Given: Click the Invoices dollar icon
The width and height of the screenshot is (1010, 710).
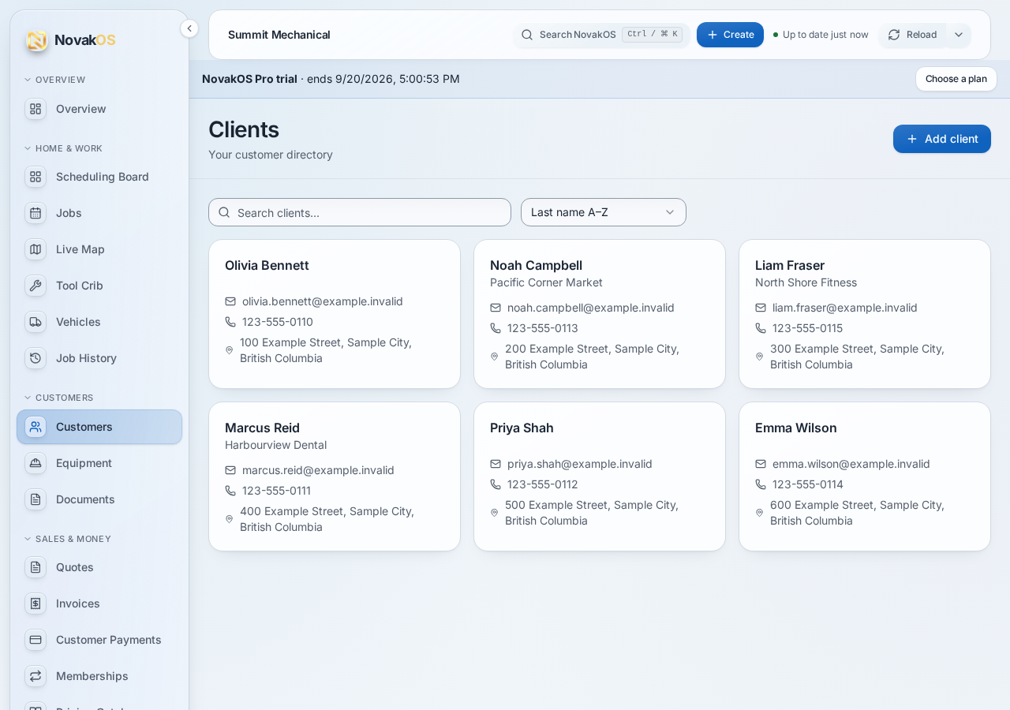Looking at the screenshot, I should pyautogui.click(x=36, y=603).
